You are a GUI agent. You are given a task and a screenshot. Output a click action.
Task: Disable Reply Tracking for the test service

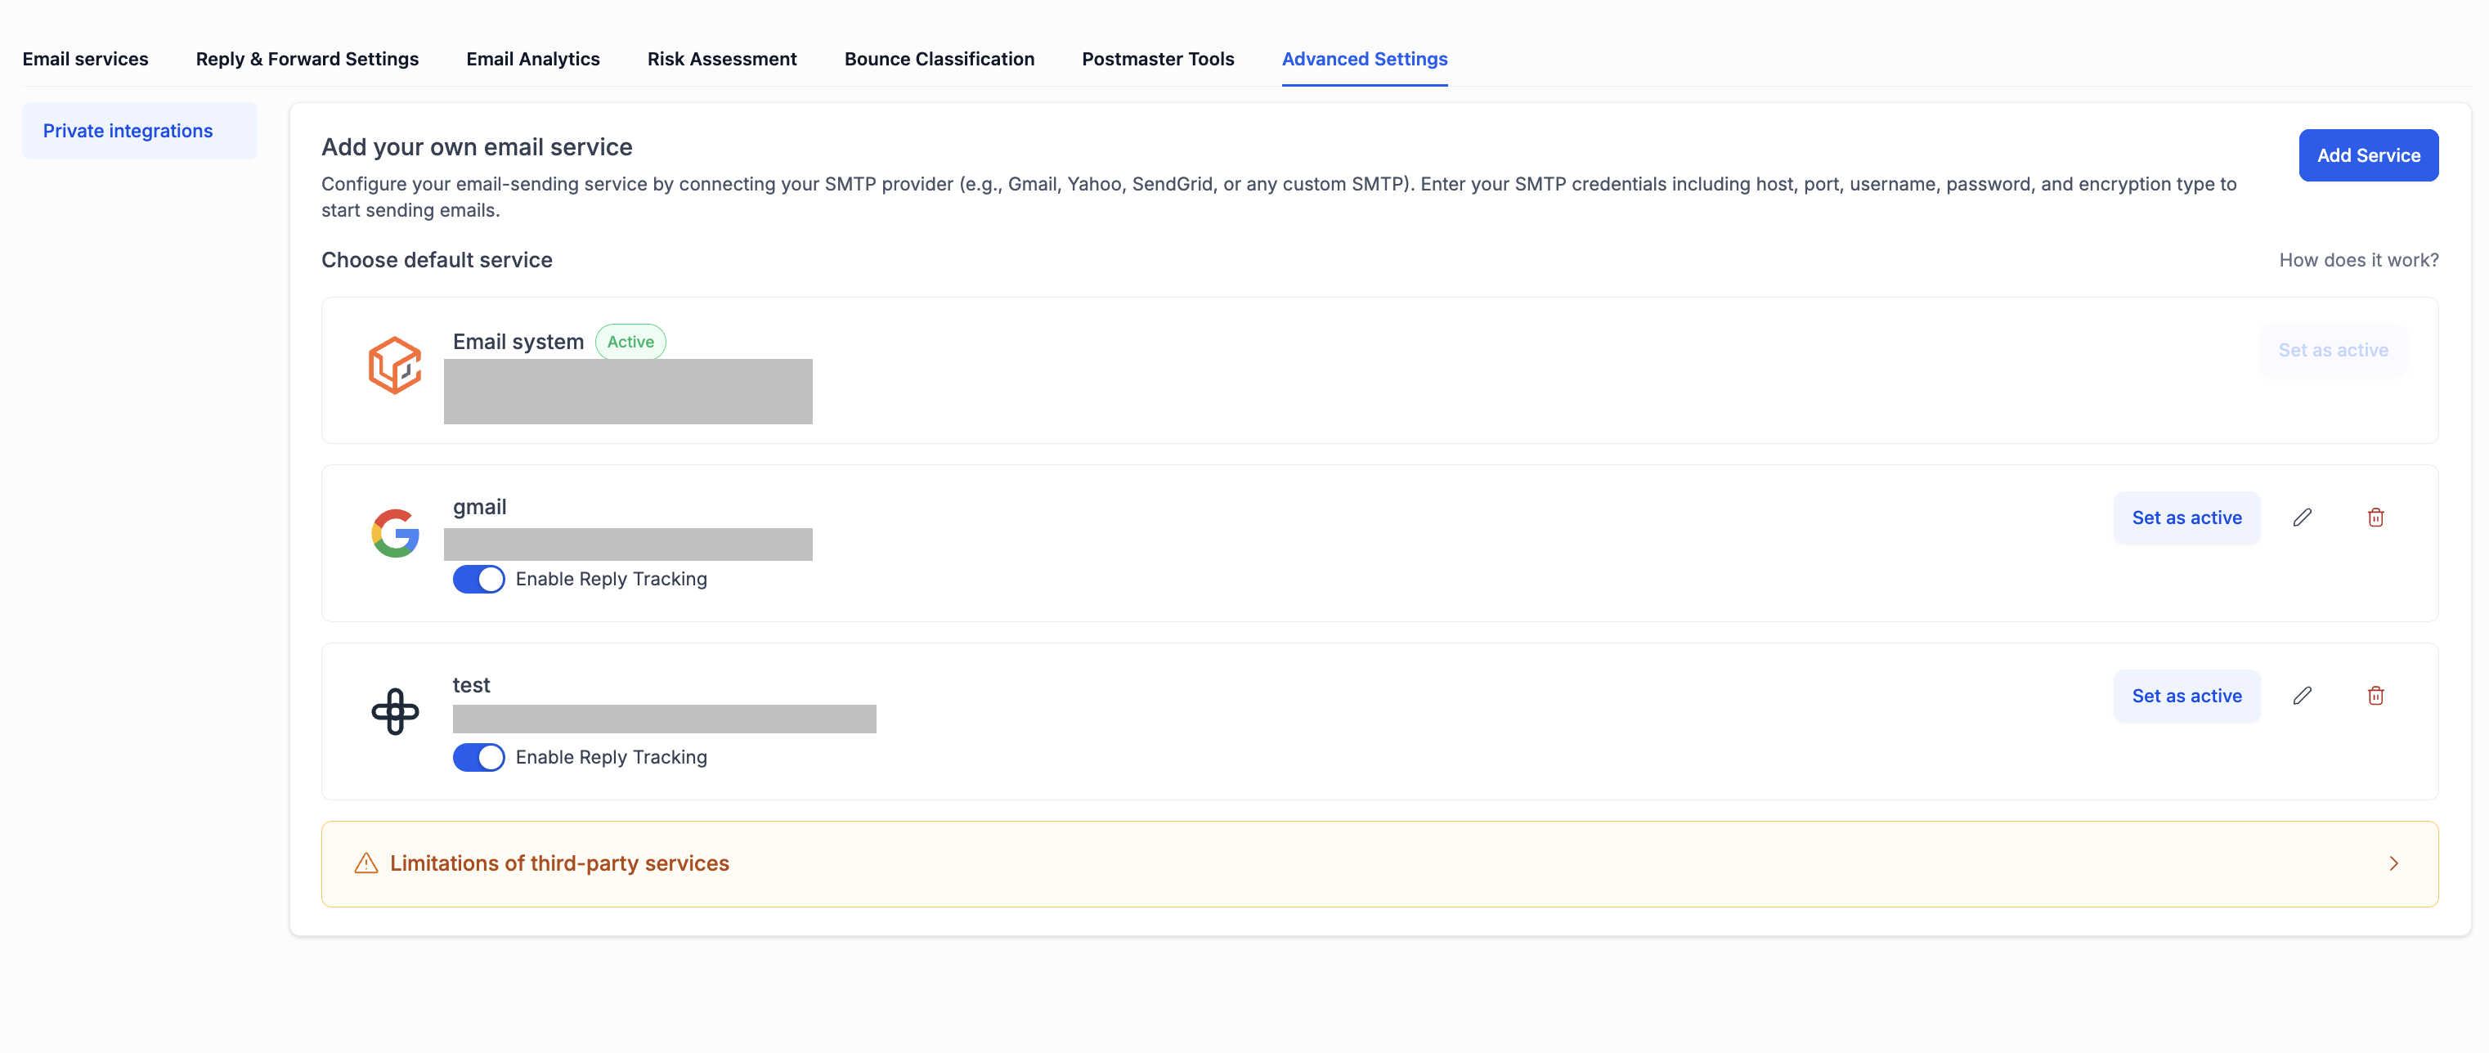pyautogui.click(x=478, y=757)
